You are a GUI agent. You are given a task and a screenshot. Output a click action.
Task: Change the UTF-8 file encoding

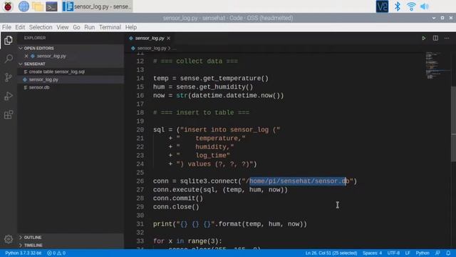tap(393, 253)
